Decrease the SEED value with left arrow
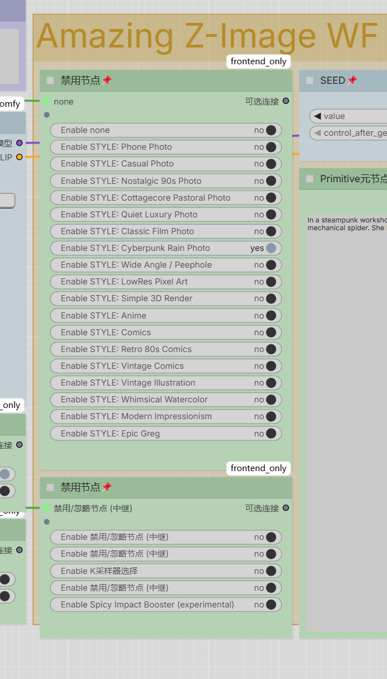The width and height of the screenshot is (387, 679). 317,116
